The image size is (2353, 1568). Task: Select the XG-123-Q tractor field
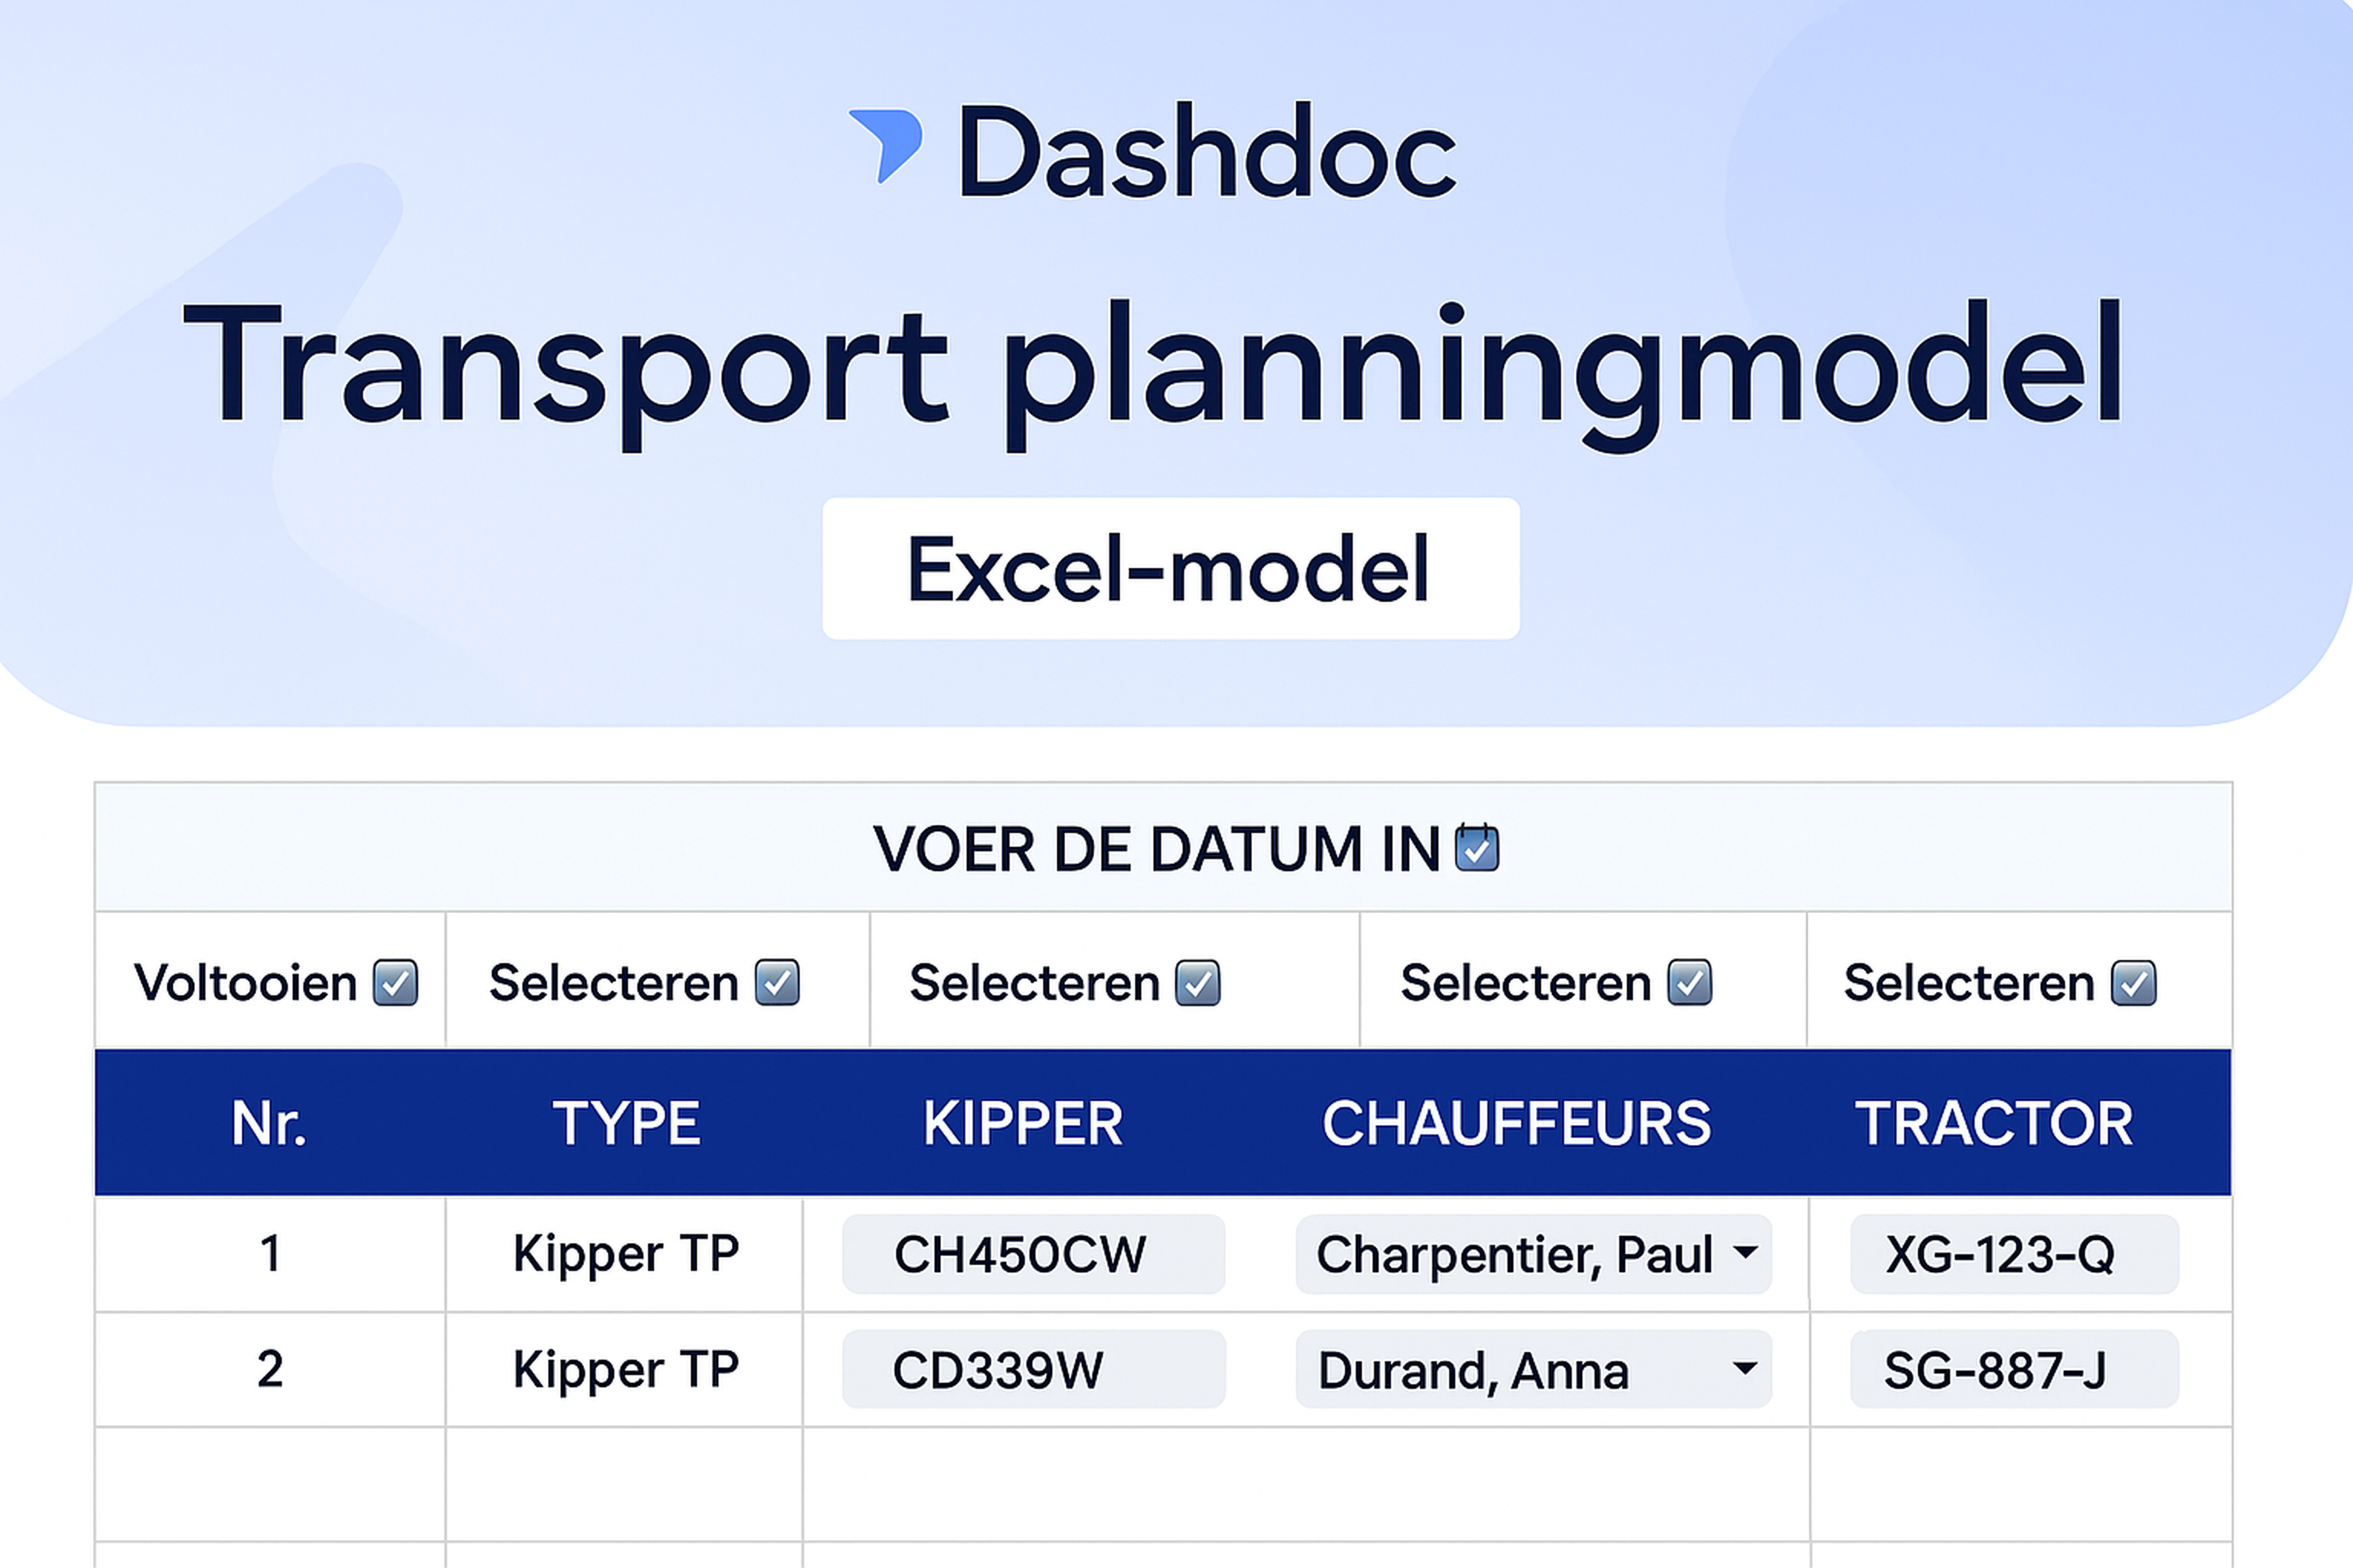click(2015, 1254)
